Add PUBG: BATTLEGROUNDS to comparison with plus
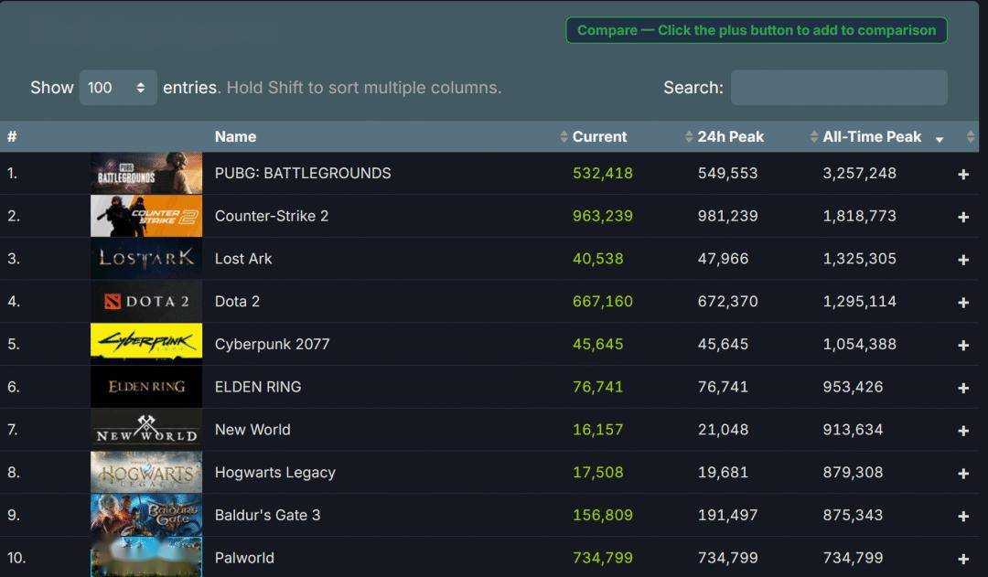The width and height of the screenshot is (988, 577). click(962, 174)
